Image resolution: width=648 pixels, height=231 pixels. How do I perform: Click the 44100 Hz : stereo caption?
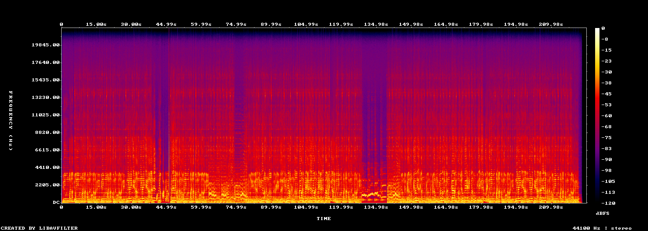pos(602,228)
